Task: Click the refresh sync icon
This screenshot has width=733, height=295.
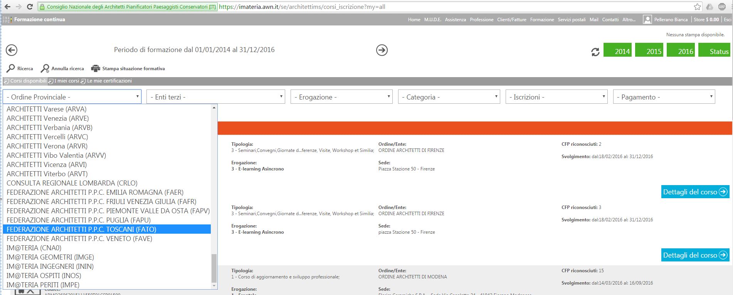Action: coord(595,52)
